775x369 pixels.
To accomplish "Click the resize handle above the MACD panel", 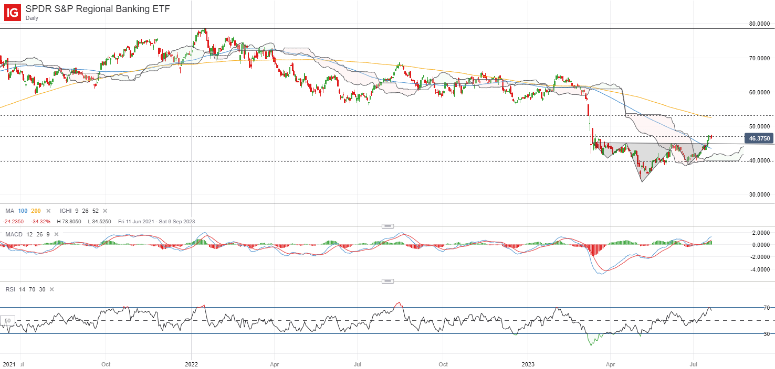I will tap(387, 226).
